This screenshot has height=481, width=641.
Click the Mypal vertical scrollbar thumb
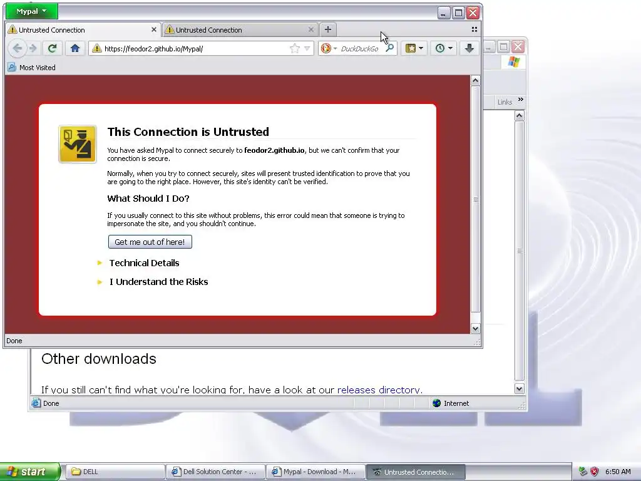pos(475,199)
